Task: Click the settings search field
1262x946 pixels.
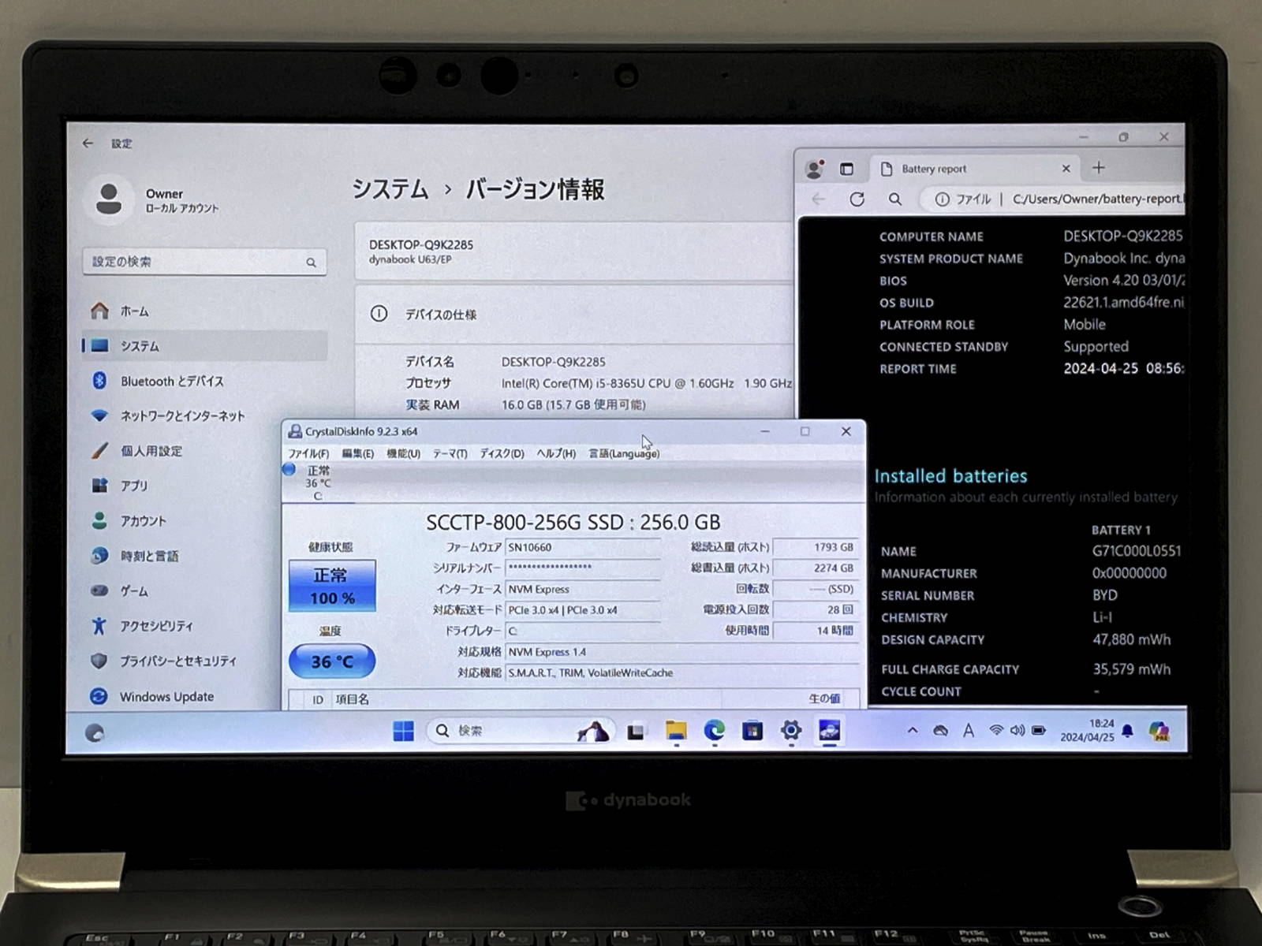Action: click(204, 262)
